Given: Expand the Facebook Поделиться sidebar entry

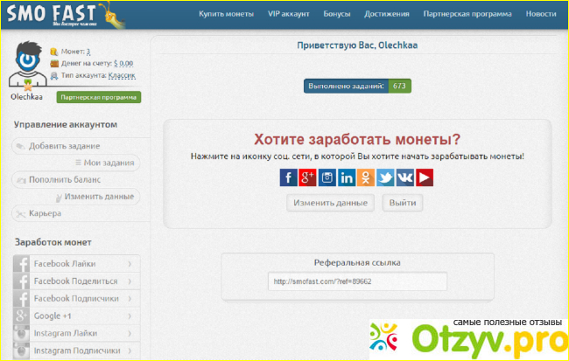Looking at the screenshot, I should click(74, 281).
